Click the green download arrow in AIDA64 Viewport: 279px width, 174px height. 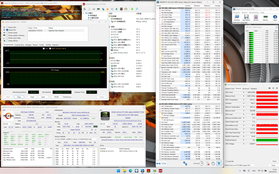coord(132,9)
